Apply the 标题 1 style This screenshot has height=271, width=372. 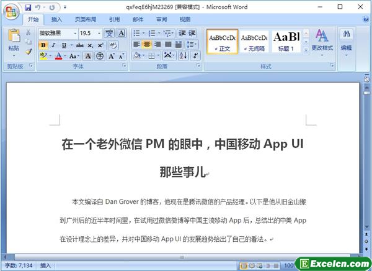tap(286, 41)
